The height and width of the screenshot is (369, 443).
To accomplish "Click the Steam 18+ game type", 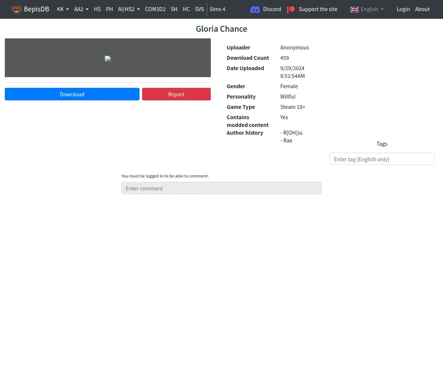I will click(293, 107).
